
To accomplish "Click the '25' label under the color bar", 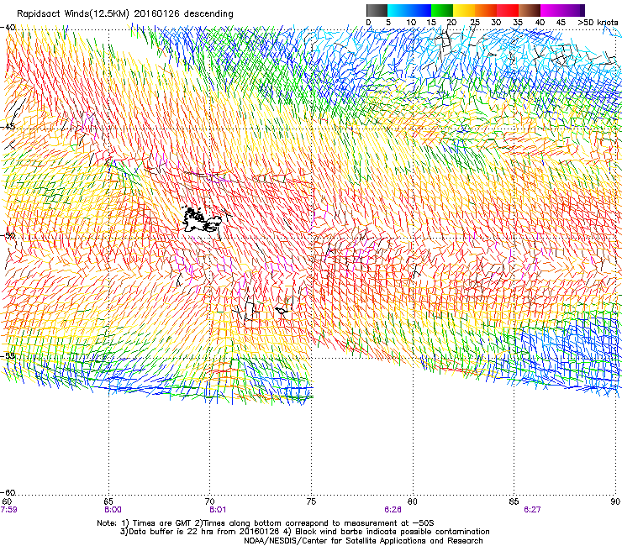I will click(475, 23).
